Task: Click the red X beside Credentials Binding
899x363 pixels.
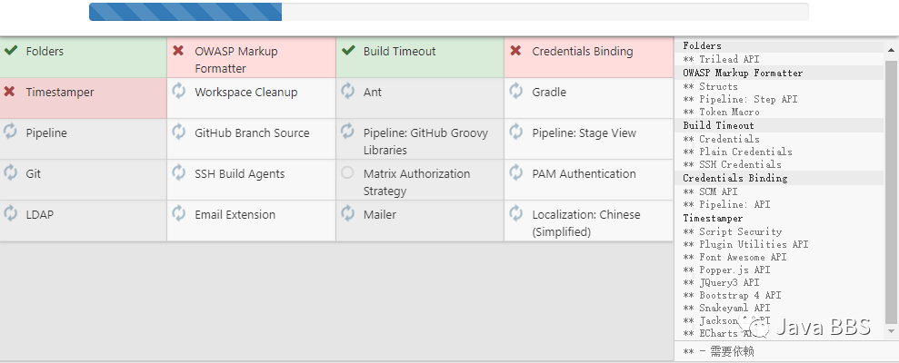Action: click(516, 51)
